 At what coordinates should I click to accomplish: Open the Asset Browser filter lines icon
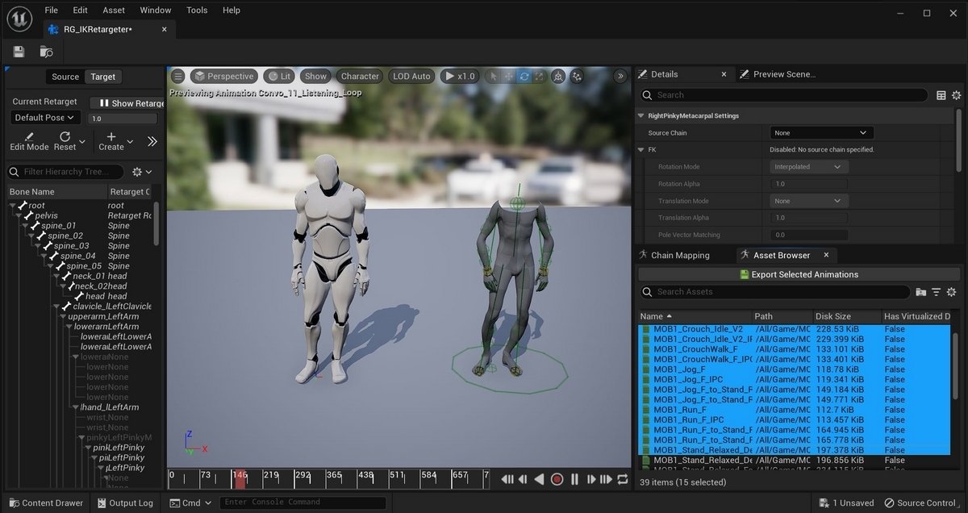pos(936,292)
